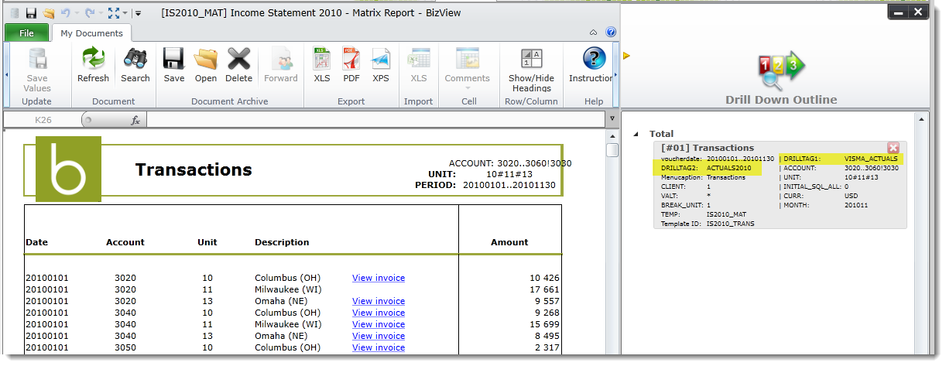Viewport: 946px width, 366px height.
Task: Click the Description column header
Action: [x=282, y=242]
